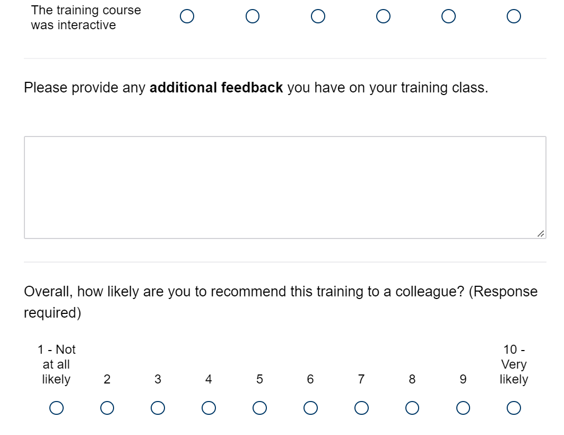Click the feedback box resize handle

tap(540, 233)
